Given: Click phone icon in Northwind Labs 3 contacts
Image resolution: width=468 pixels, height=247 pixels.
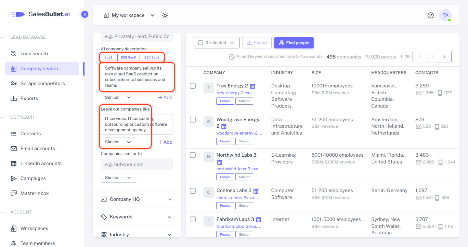Looking at the screenshot, I should coord(440,162).
